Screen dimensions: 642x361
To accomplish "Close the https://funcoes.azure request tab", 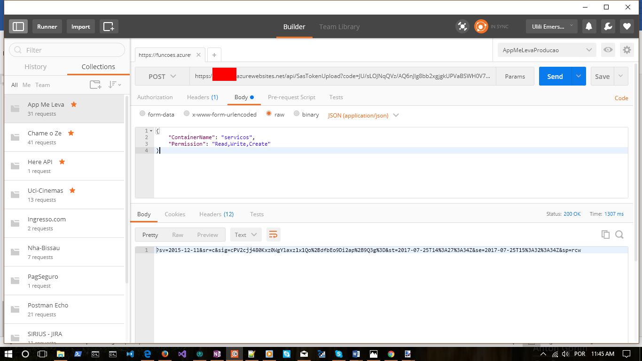I will (198, 55).
